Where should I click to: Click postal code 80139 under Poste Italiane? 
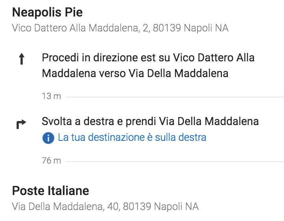pyautogui.click(x=137, y=207)
